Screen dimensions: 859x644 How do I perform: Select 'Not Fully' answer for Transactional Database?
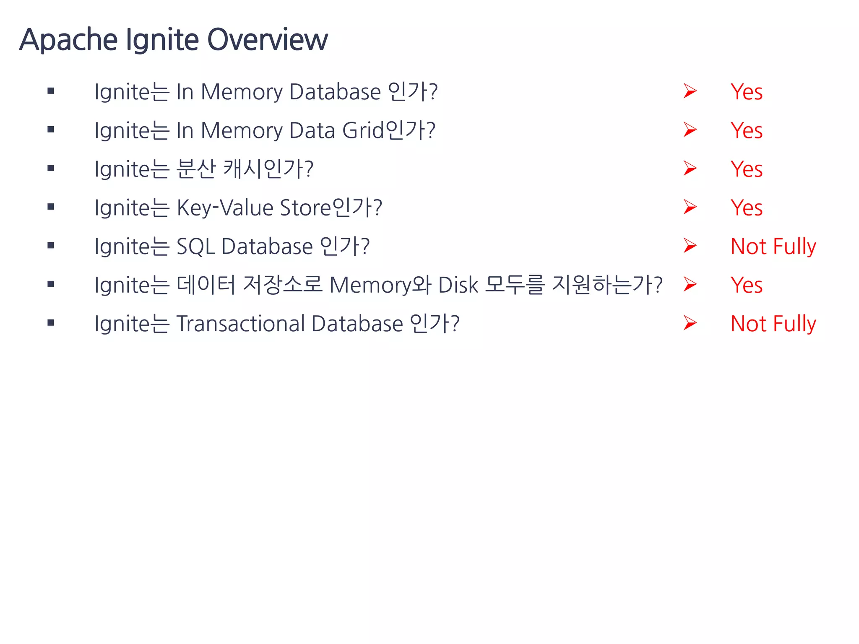tap(773, 324)
